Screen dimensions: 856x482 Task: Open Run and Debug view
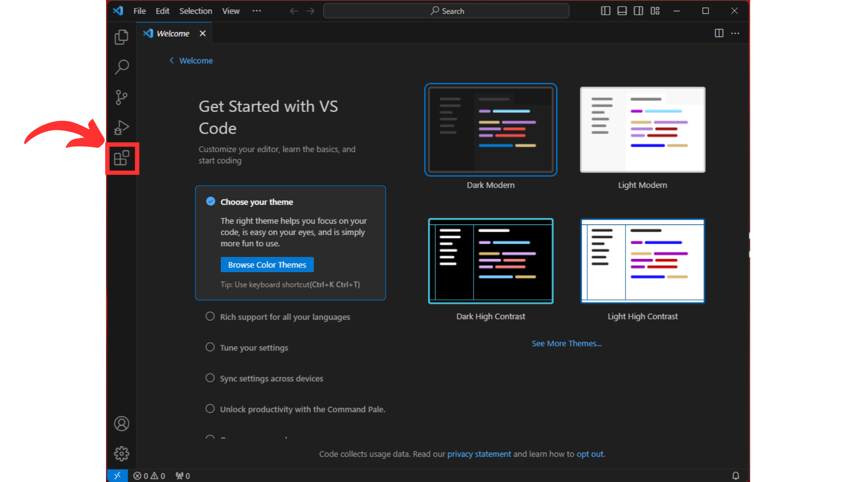point(121,128)
